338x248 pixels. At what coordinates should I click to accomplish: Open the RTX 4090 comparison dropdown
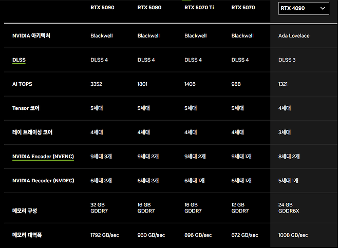303,8
